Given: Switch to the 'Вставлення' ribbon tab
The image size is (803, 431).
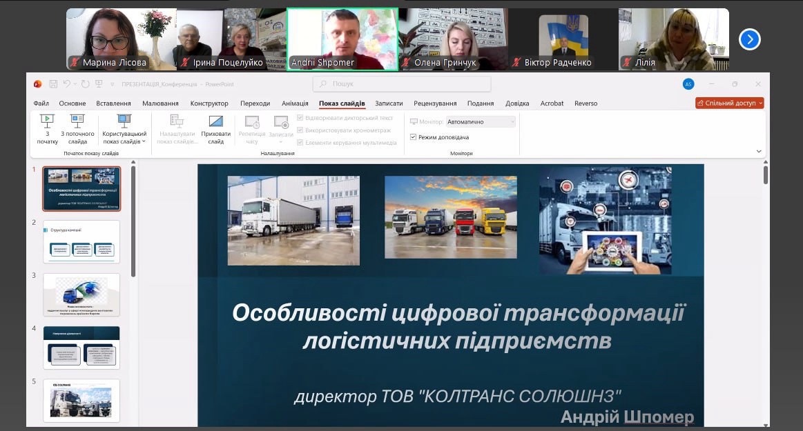Looking at the screenshot, I should (x=113, y=103).
